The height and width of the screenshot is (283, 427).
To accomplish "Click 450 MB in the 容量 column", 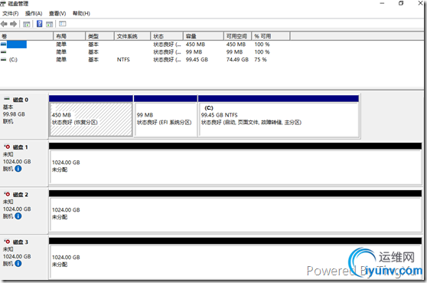I will [x=195, y=44].
